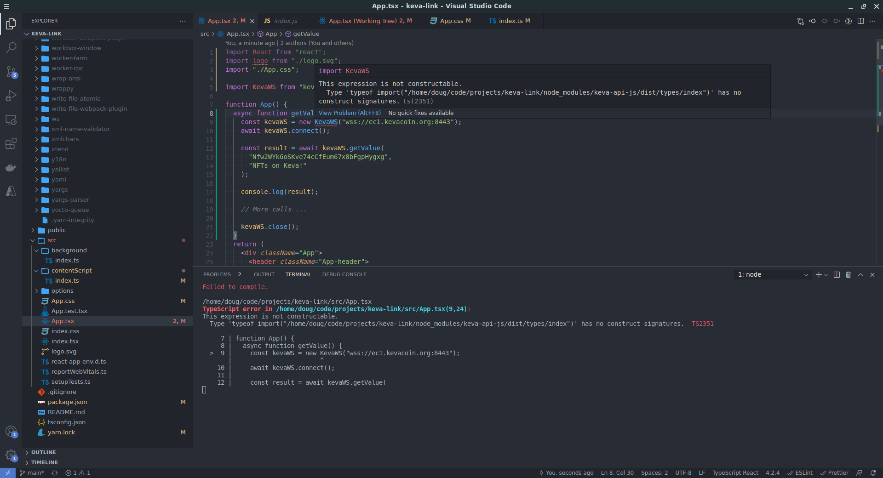Open the Search view
Image resolution: width=883 pixels, height=478 pixels.
11,48
